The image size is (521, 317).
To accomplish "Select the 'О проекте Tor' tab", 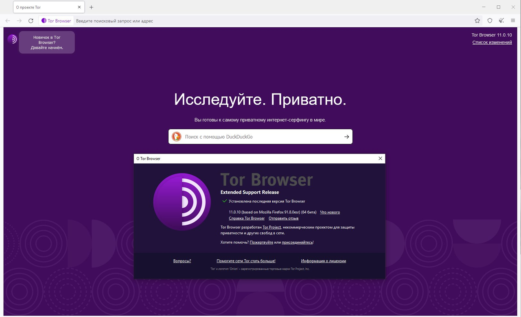I will pyautogui.click(x=49, y=7).
